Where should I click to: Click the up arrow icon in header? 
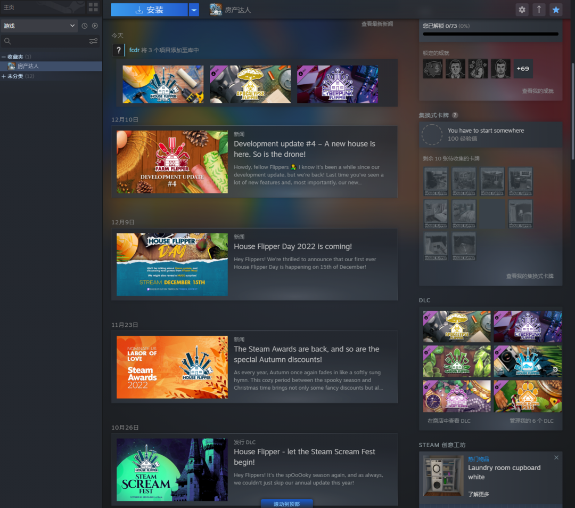click(539, 10)
